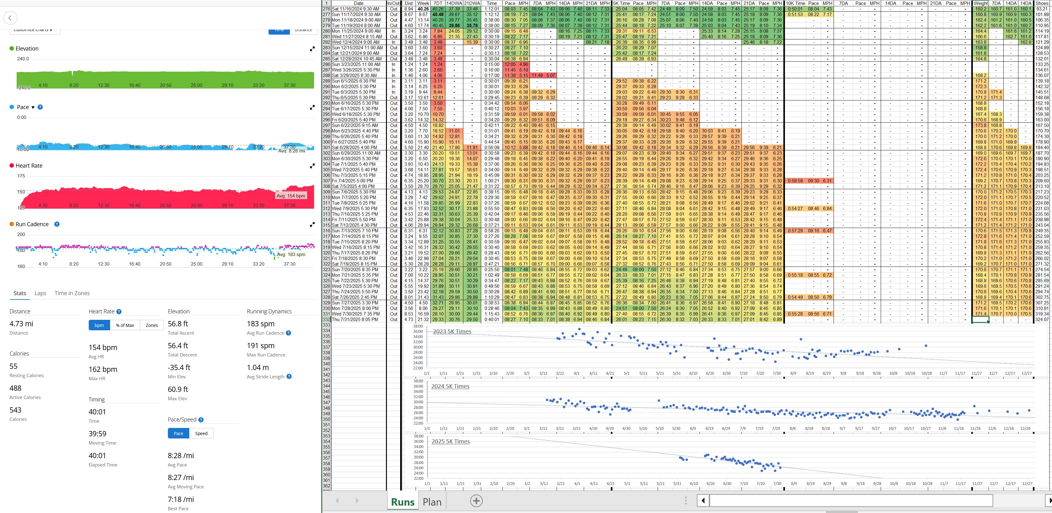Screen dimensions: 1052x513
Task: Select the 5K Time column header
Action: [622, 3]
